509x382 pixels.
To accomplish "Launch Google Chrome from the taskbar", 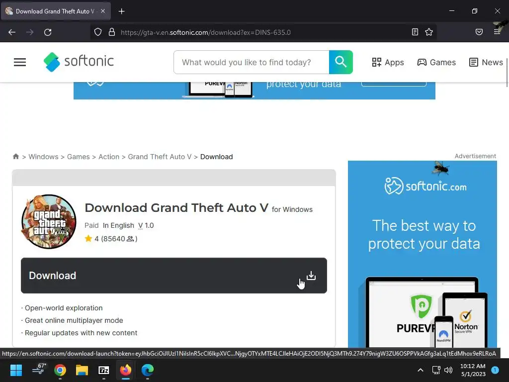I will coord(60,370).
